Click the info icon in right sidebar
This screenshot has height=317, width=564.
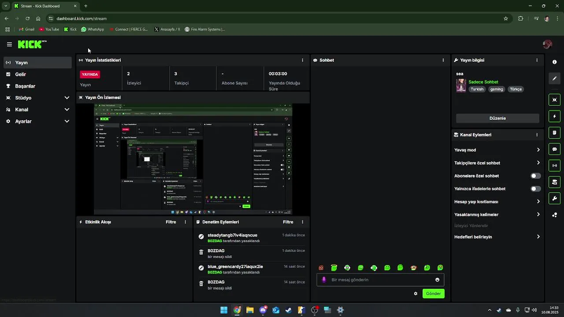tap(554, 62)
